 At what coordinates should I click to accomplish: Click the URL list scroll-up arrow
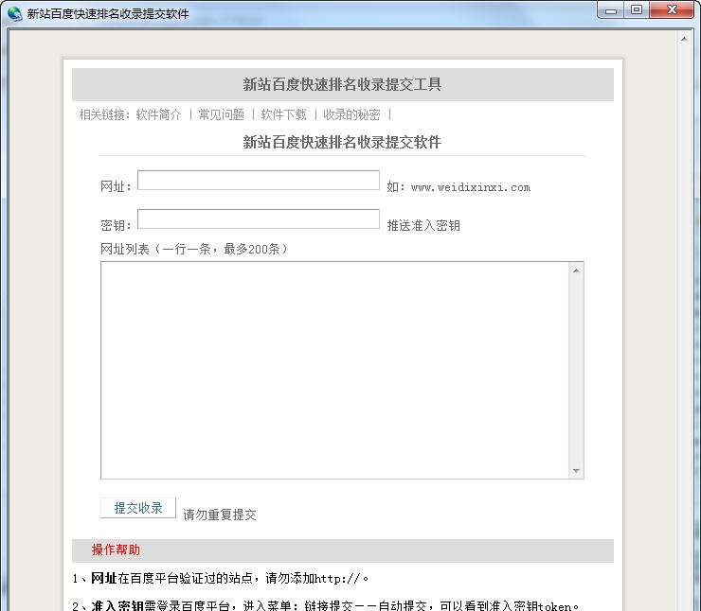(x=576, y=271)
